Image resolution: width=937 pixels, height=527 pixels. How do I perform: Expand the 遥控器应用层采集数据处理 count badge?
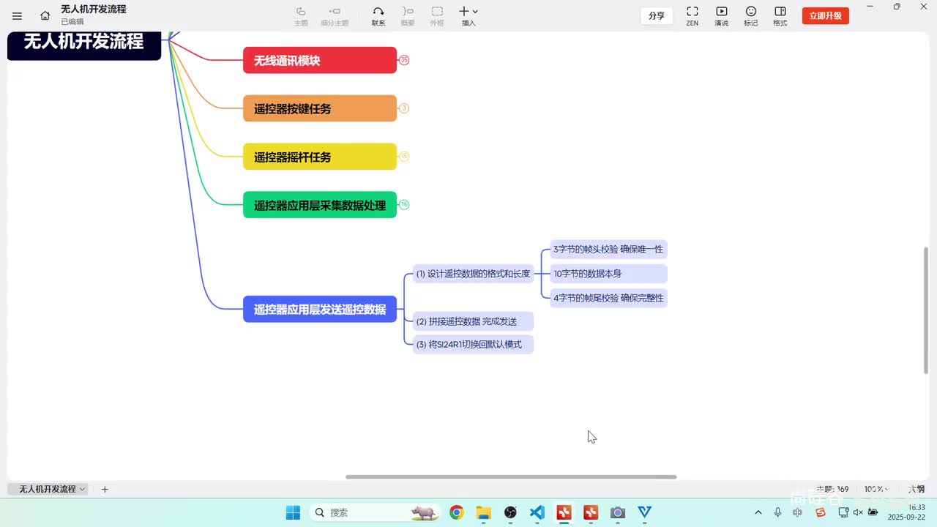point(404,205)
